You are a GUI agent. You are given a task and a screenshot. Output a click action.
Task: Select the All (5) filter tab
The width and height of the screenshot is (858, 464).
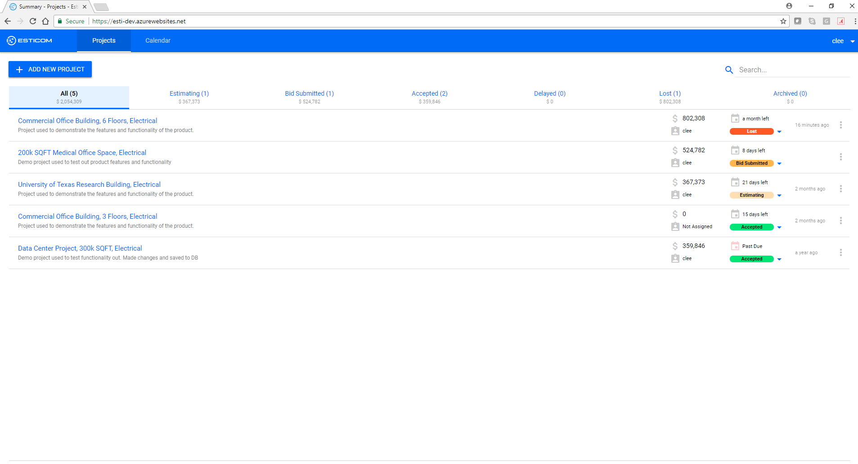69,97
